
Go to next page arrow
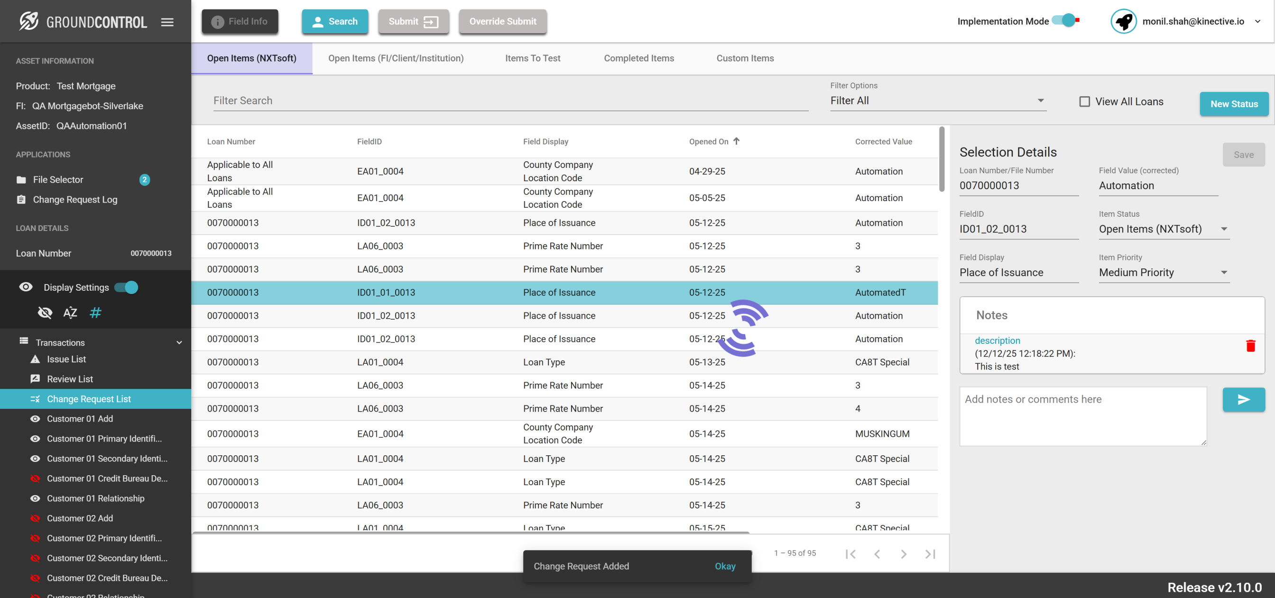903,554
